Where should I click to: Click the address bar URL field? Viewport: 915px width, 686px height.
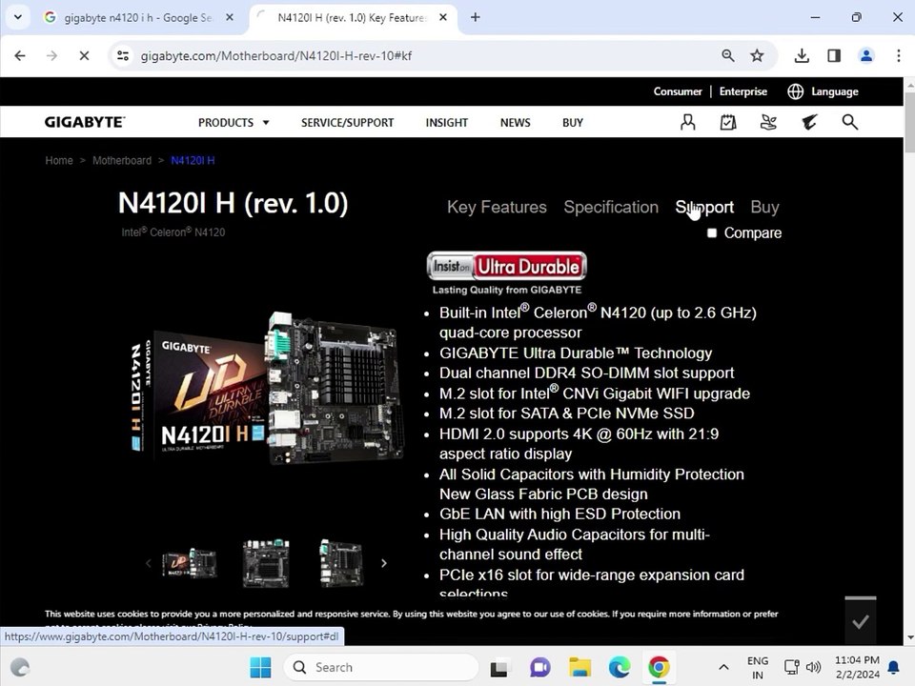click(x=420, y=55)
